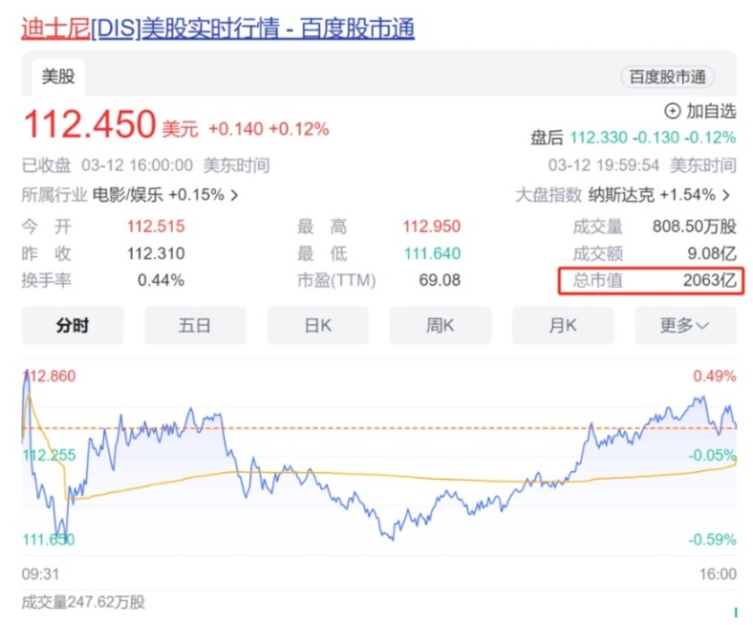Switch to the 日K chart tab
The width and height of the screenshot is (753, 625).
pos(318,326)
